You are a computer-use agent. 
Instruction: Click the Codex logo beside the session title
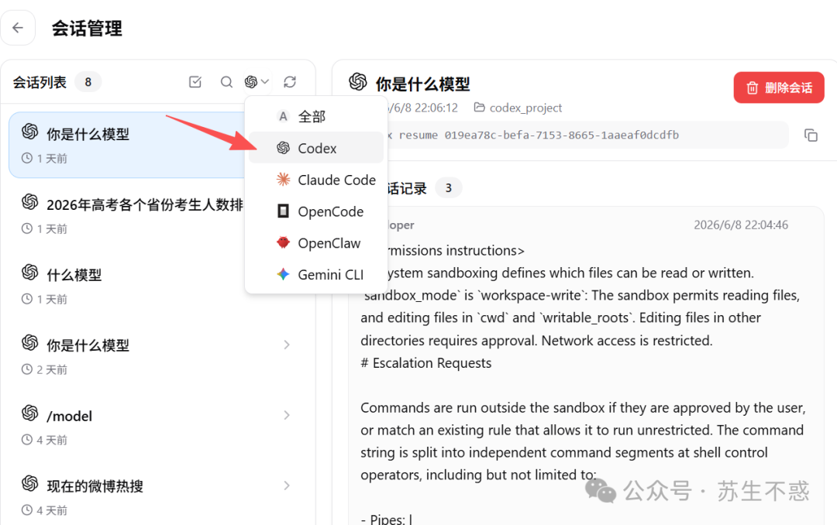coord(358,81)
